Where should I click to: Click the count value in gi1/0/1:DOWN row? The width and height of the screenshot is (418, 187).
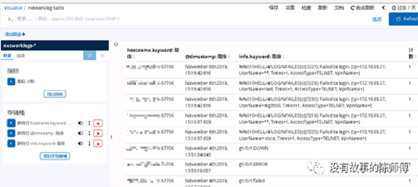click(410, 149)
